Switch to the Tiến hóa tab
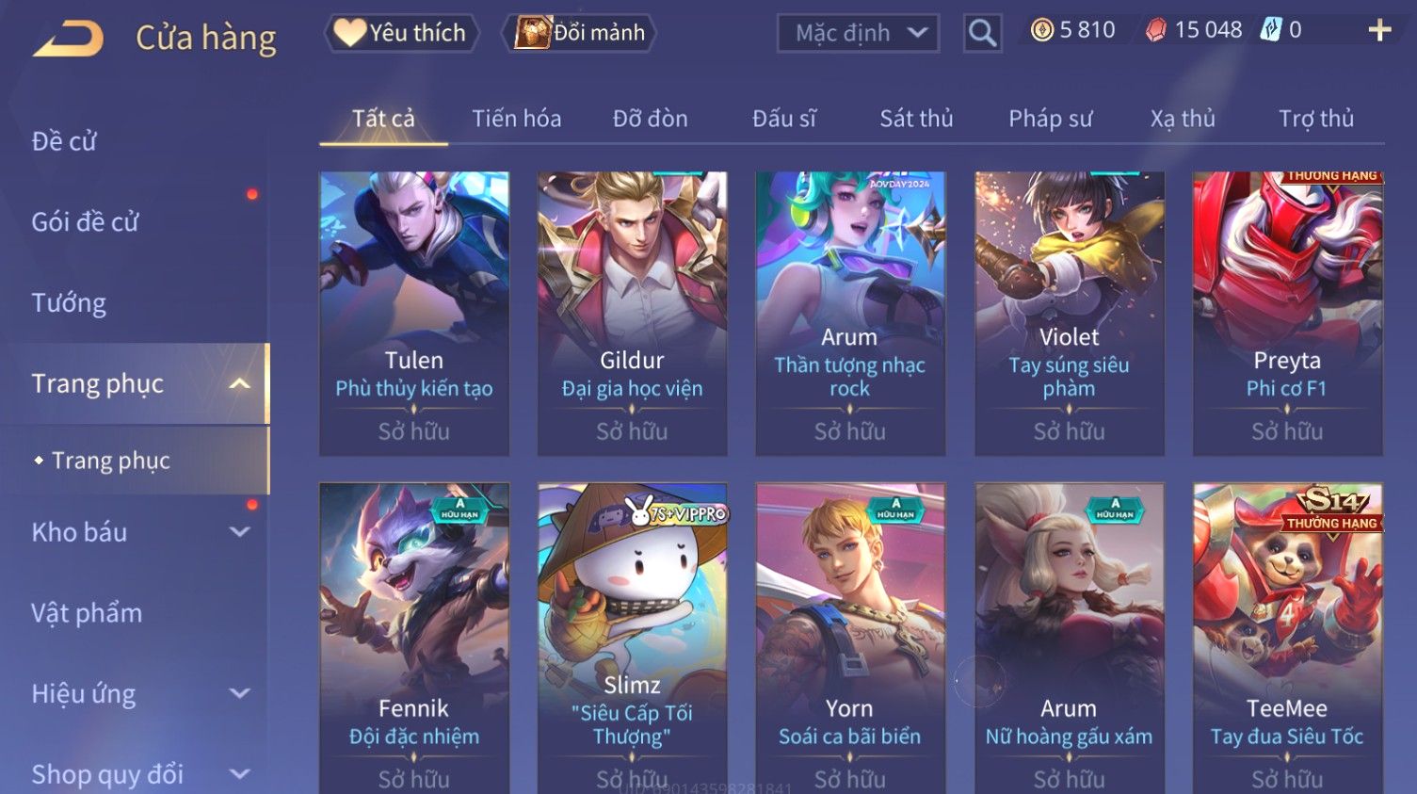 516,119
